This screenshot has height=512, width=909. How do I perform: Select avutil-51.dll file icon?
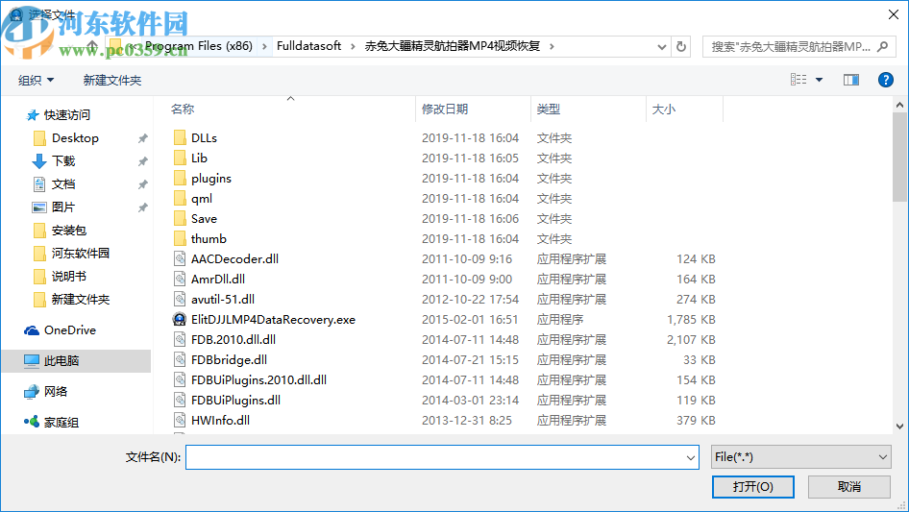pyautogui.click(x=180, y=299)
